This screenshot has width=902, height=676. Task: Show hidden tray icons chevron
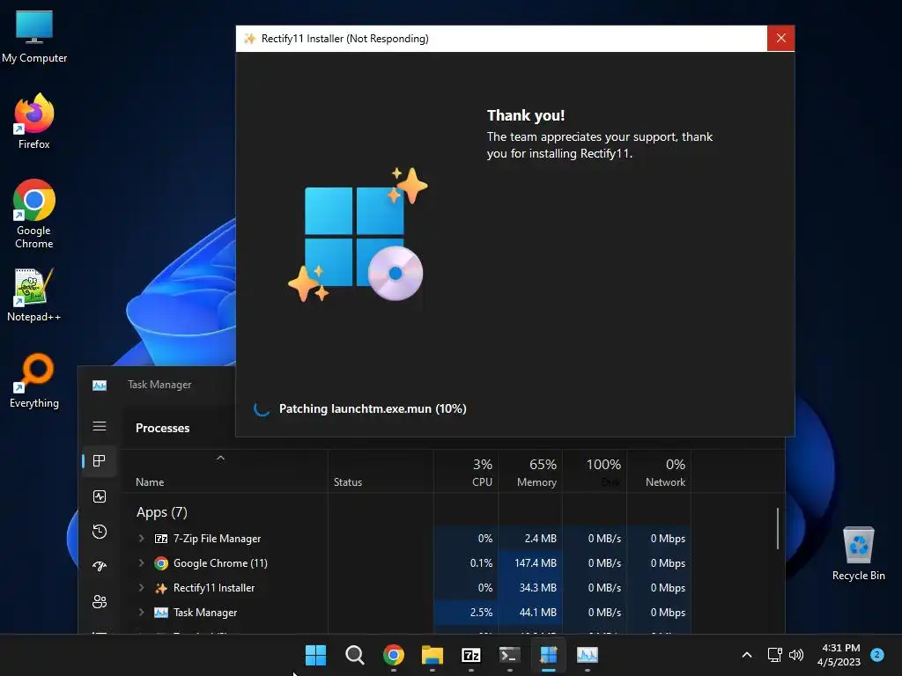pyautogui.click(x=747, y=655)
